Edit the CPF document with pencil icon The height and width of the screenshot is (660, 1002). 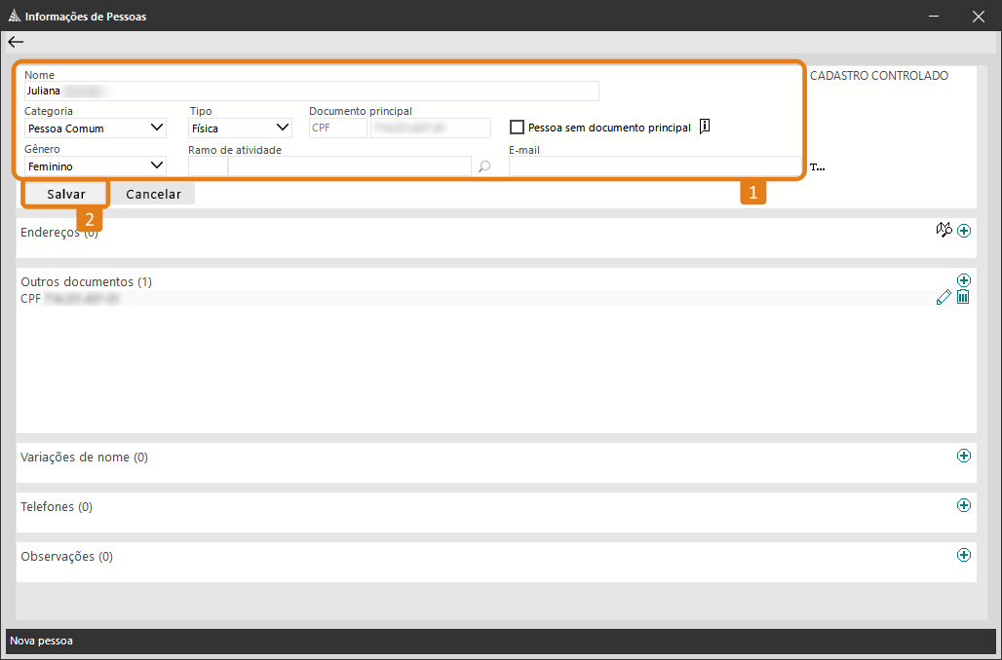pyautogui.click(x=944, y=298)
